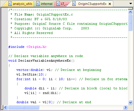Click the "v1.SetSize(10);" line
Viewport: 134px width, 111px height.
(31, 74)
